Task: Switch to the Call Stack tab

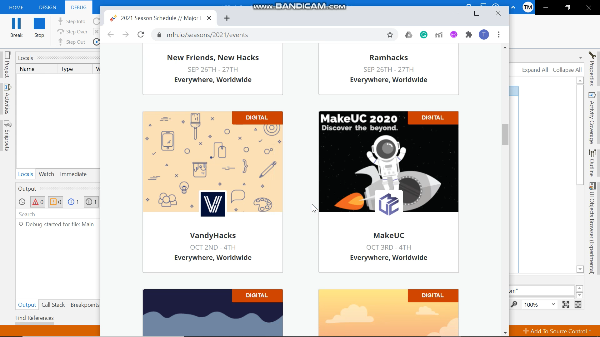Action: pyautogui.click(x=53, y=305)
